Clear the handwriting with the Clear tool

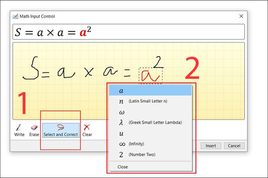(x=87, y=130)
